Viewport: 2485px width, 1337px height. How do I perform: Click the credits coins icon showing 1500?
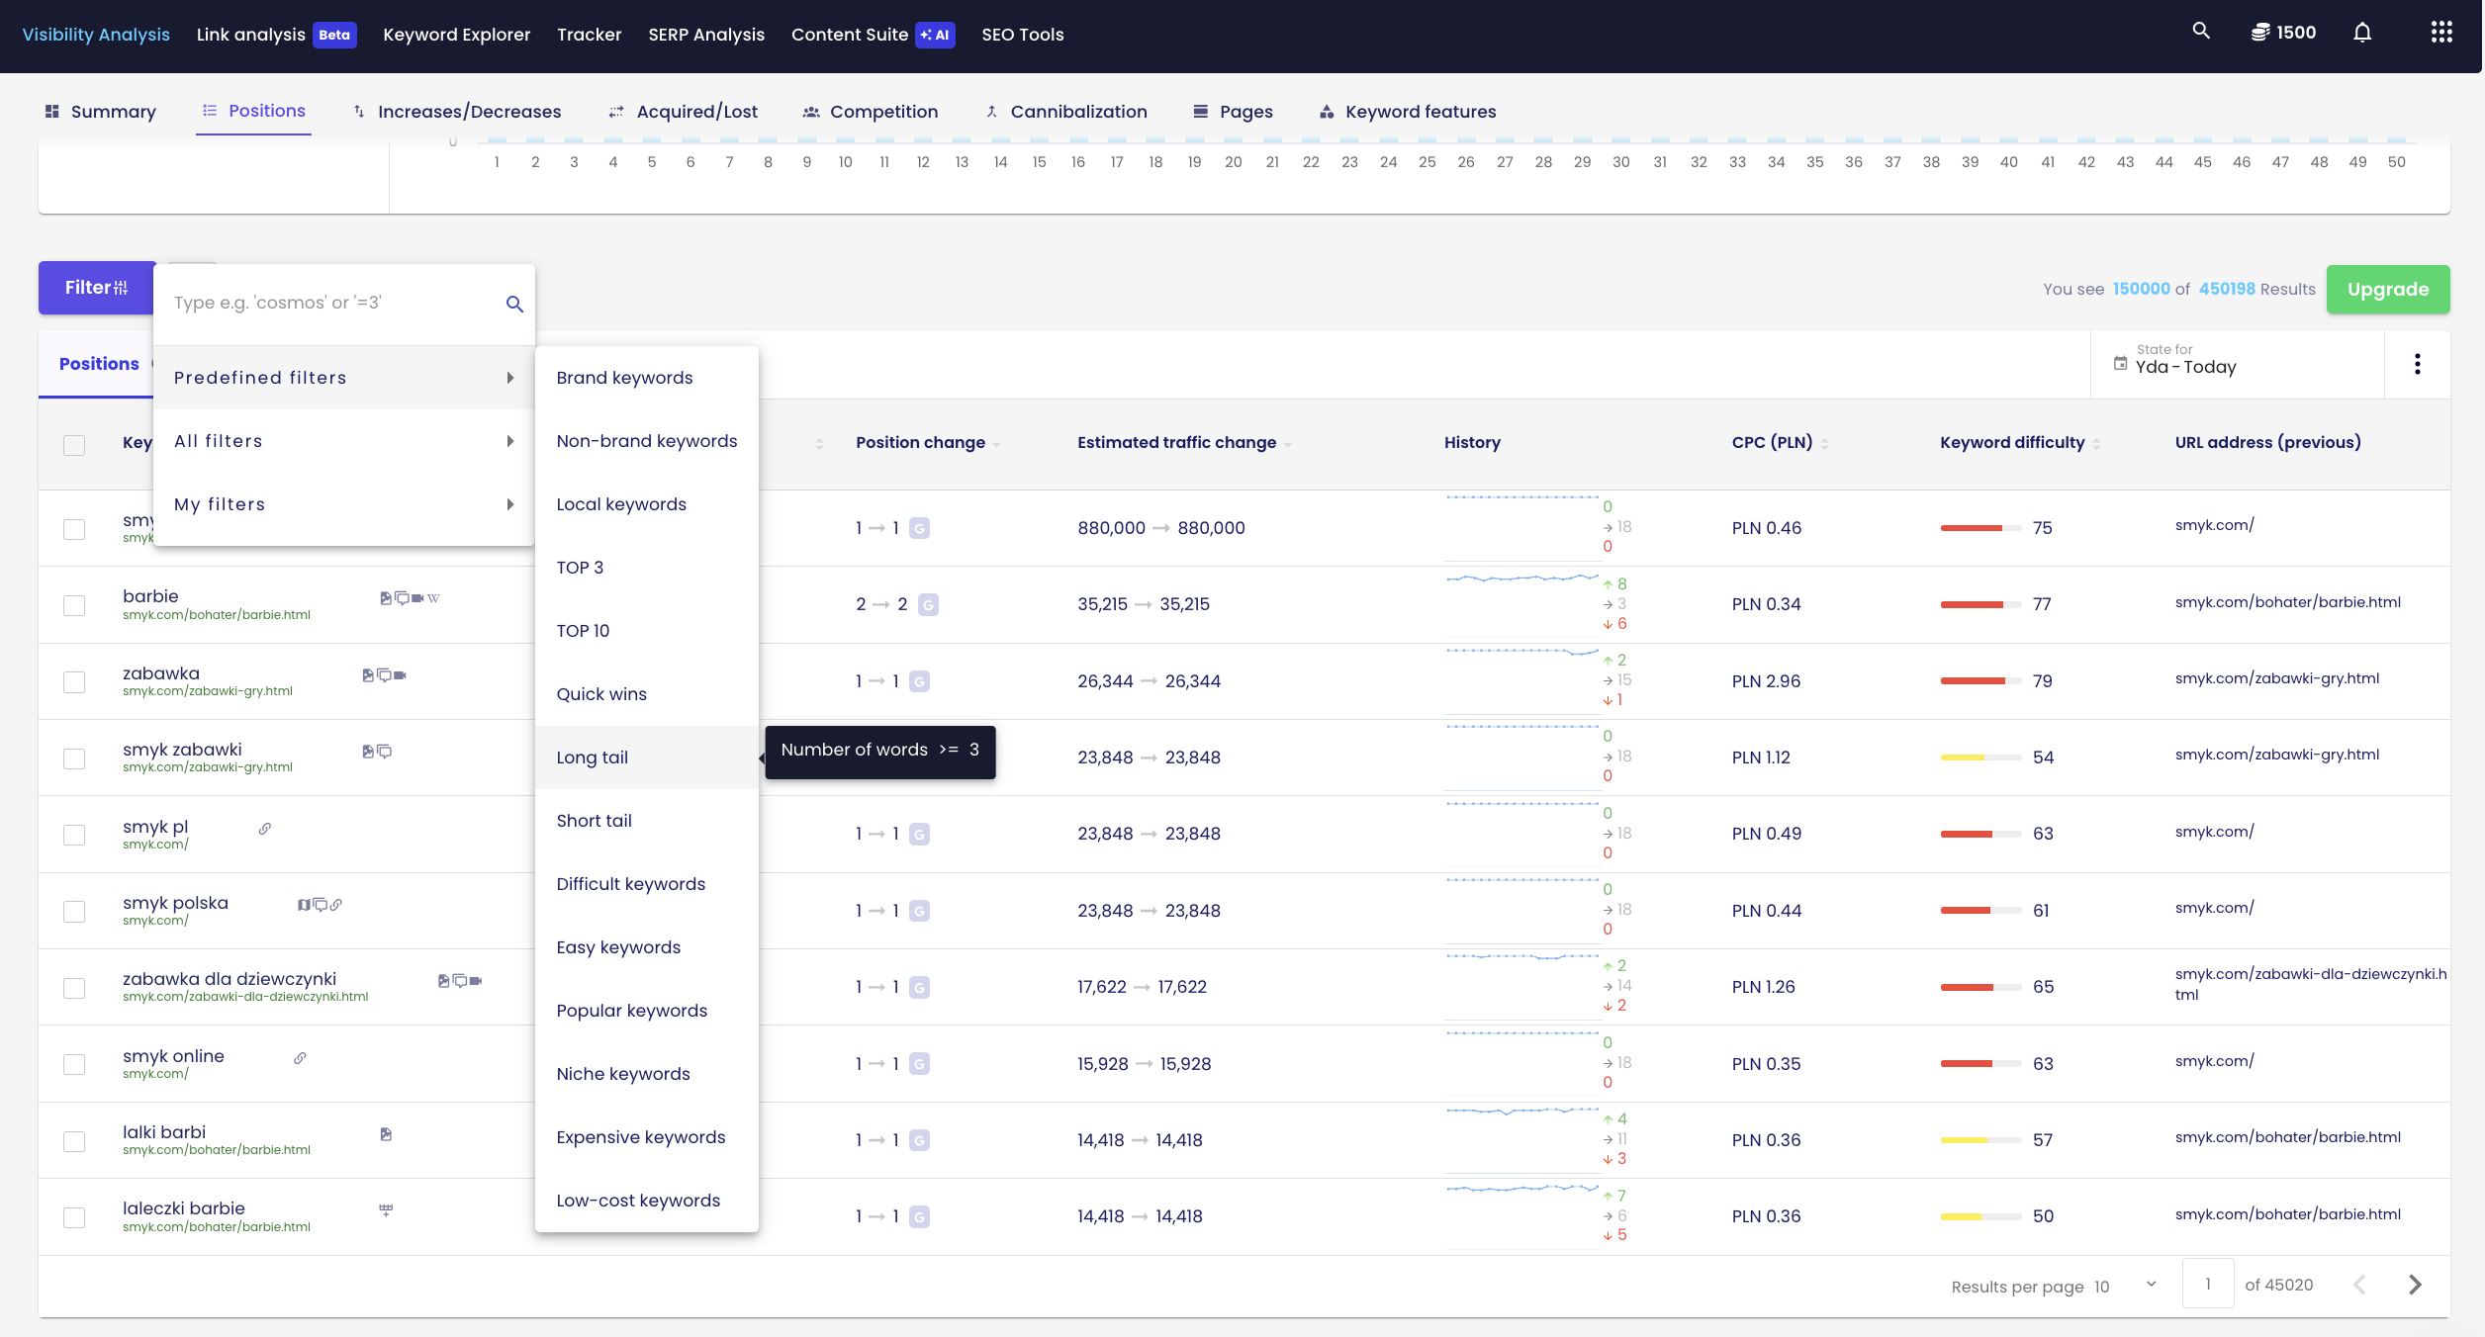pos(2260,33)
